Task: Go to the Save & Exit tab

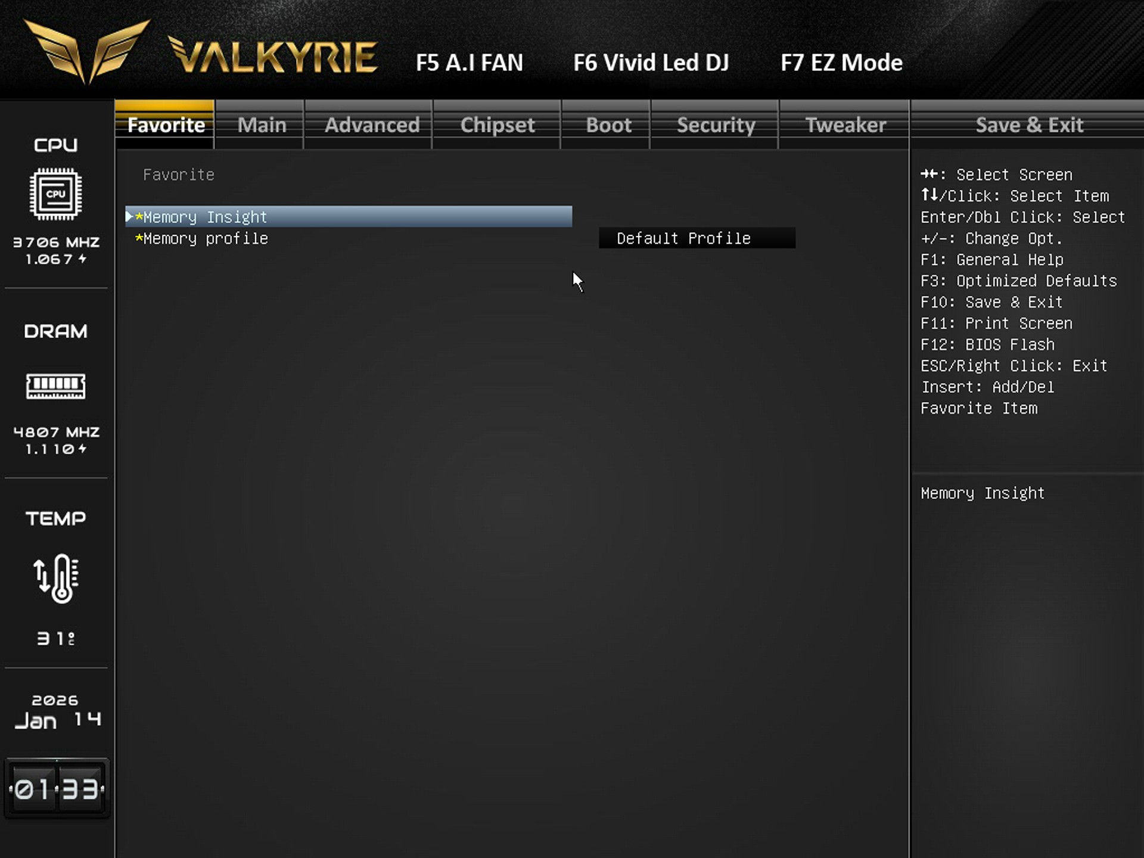Action: click(x=1028, y=125)
